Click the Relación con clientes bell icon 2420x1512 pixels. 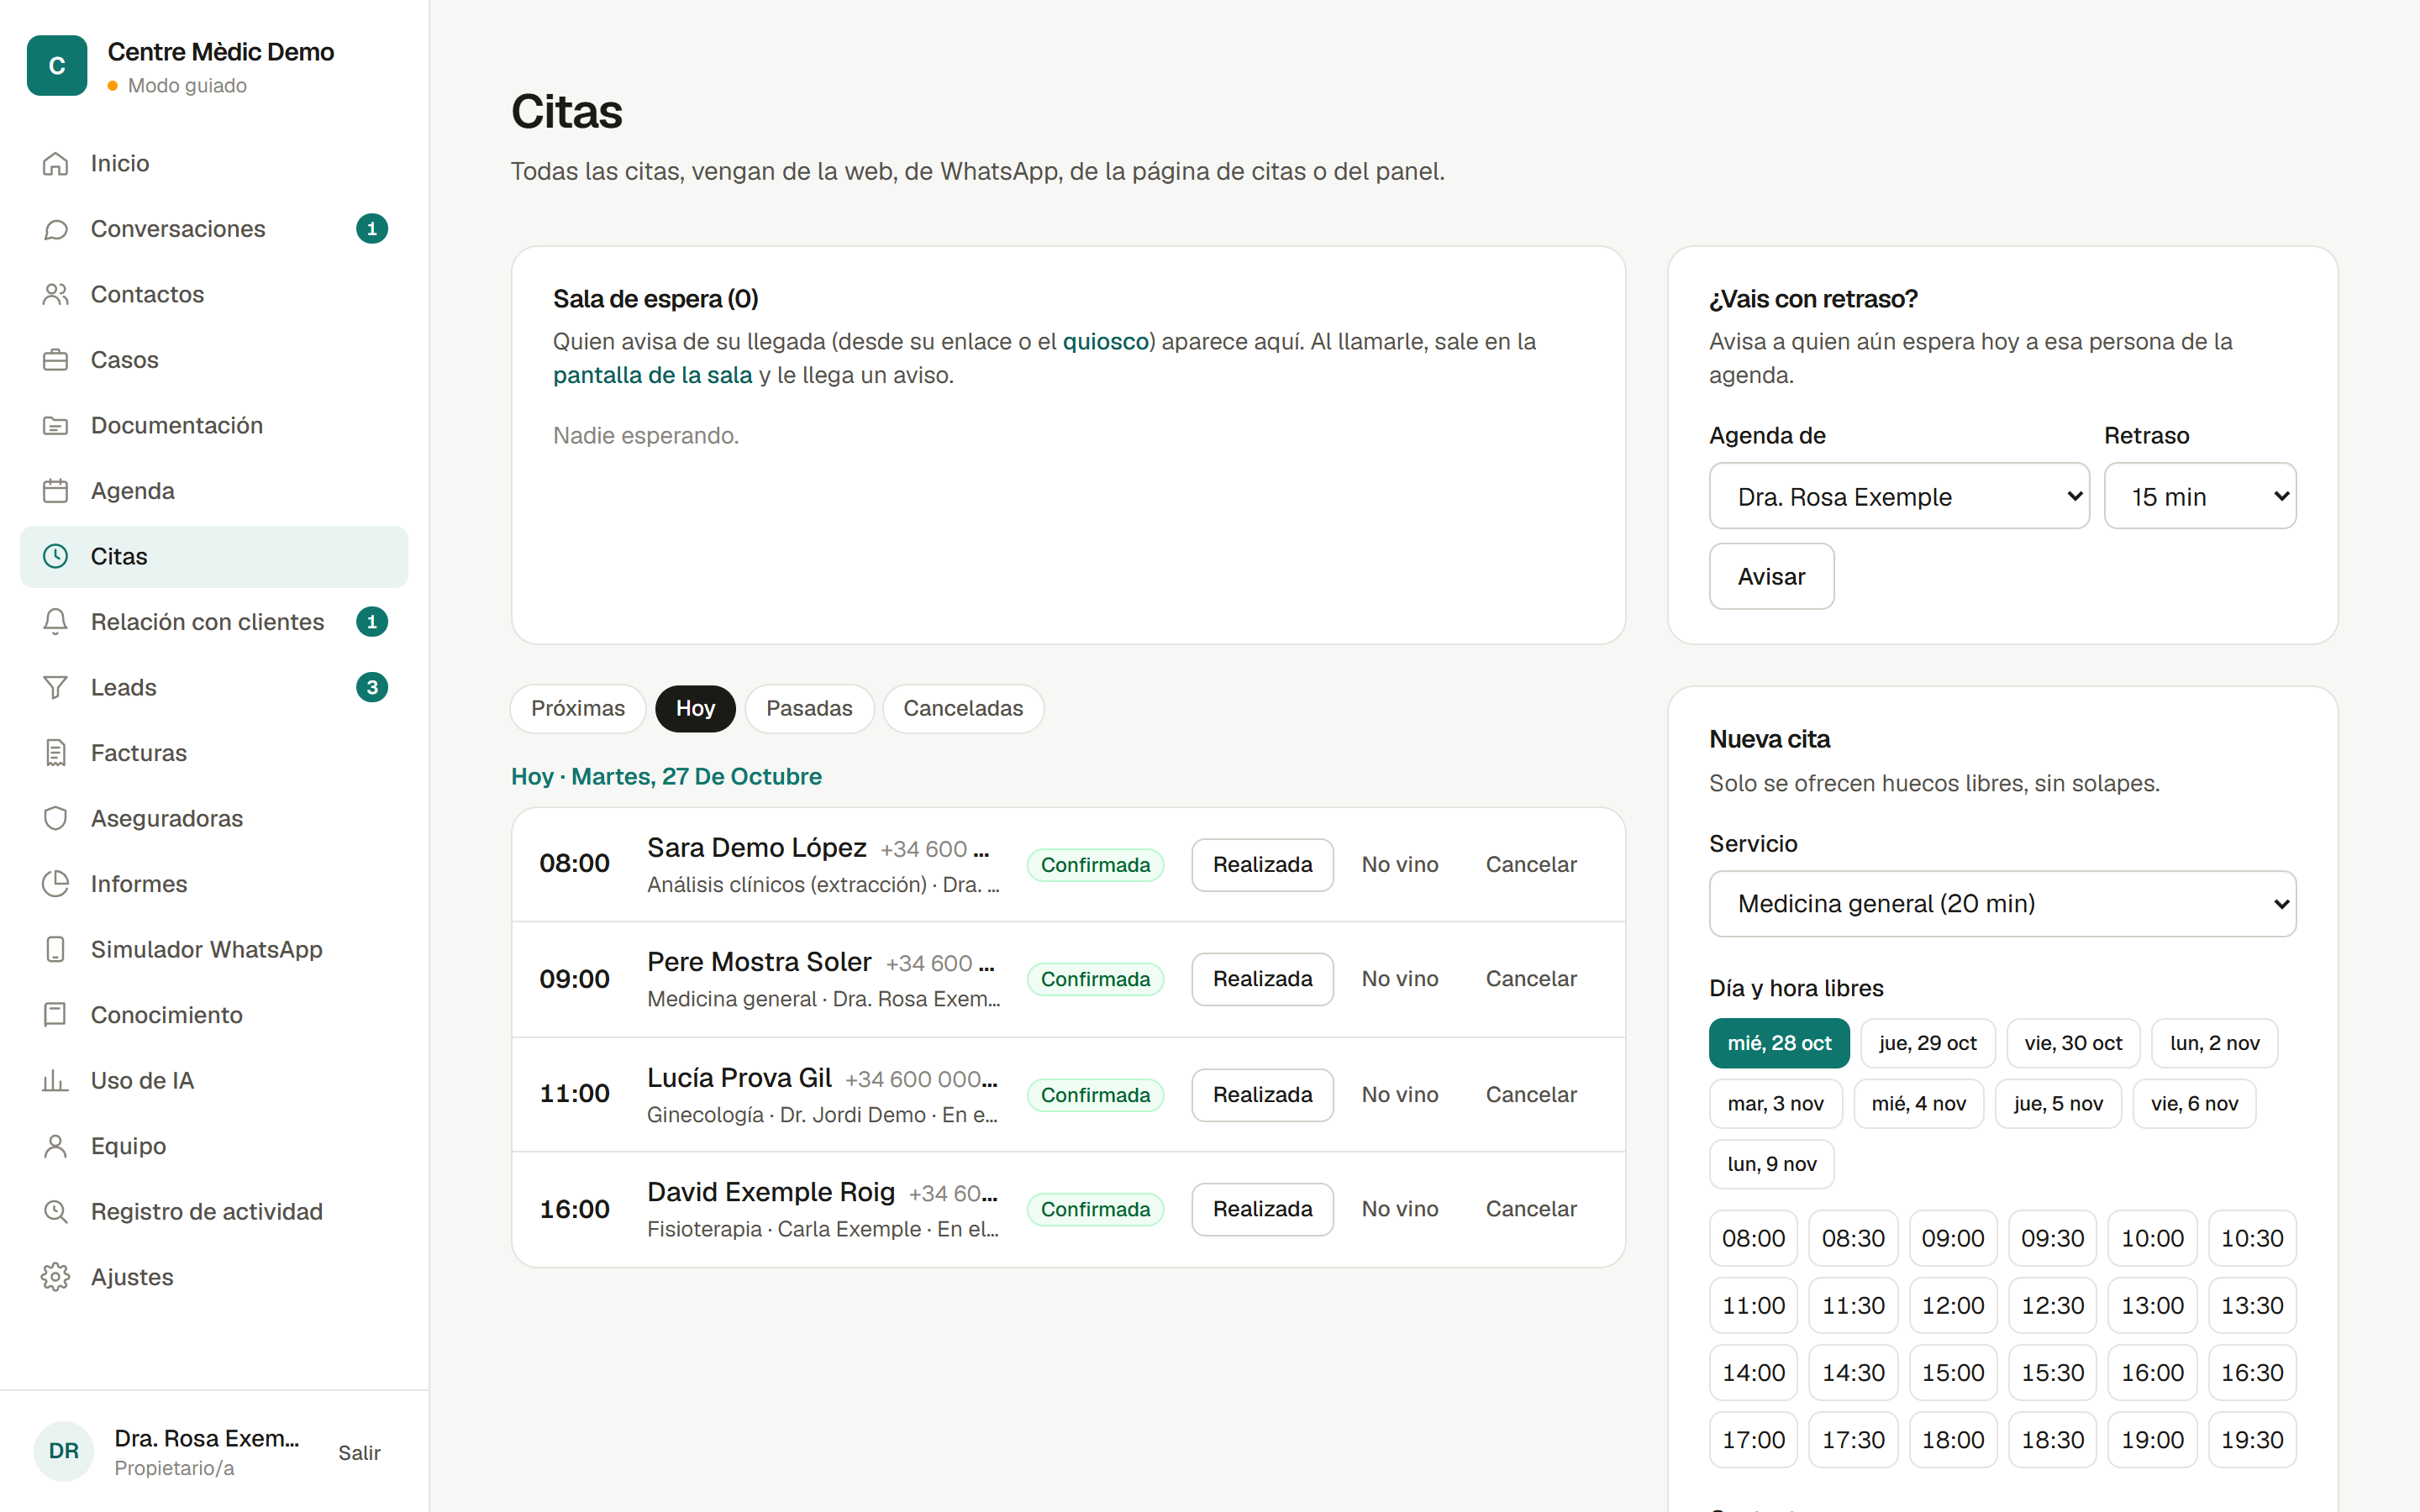point(56,622)
